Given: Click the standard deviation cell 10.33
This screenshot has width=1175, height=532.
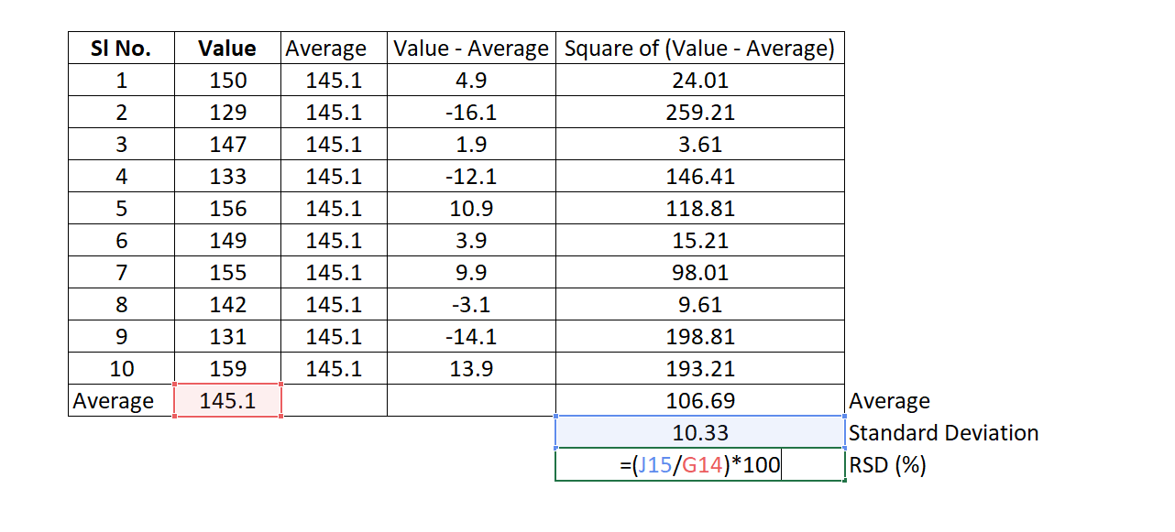Looking at the screenshot, I should pos(699,432).
